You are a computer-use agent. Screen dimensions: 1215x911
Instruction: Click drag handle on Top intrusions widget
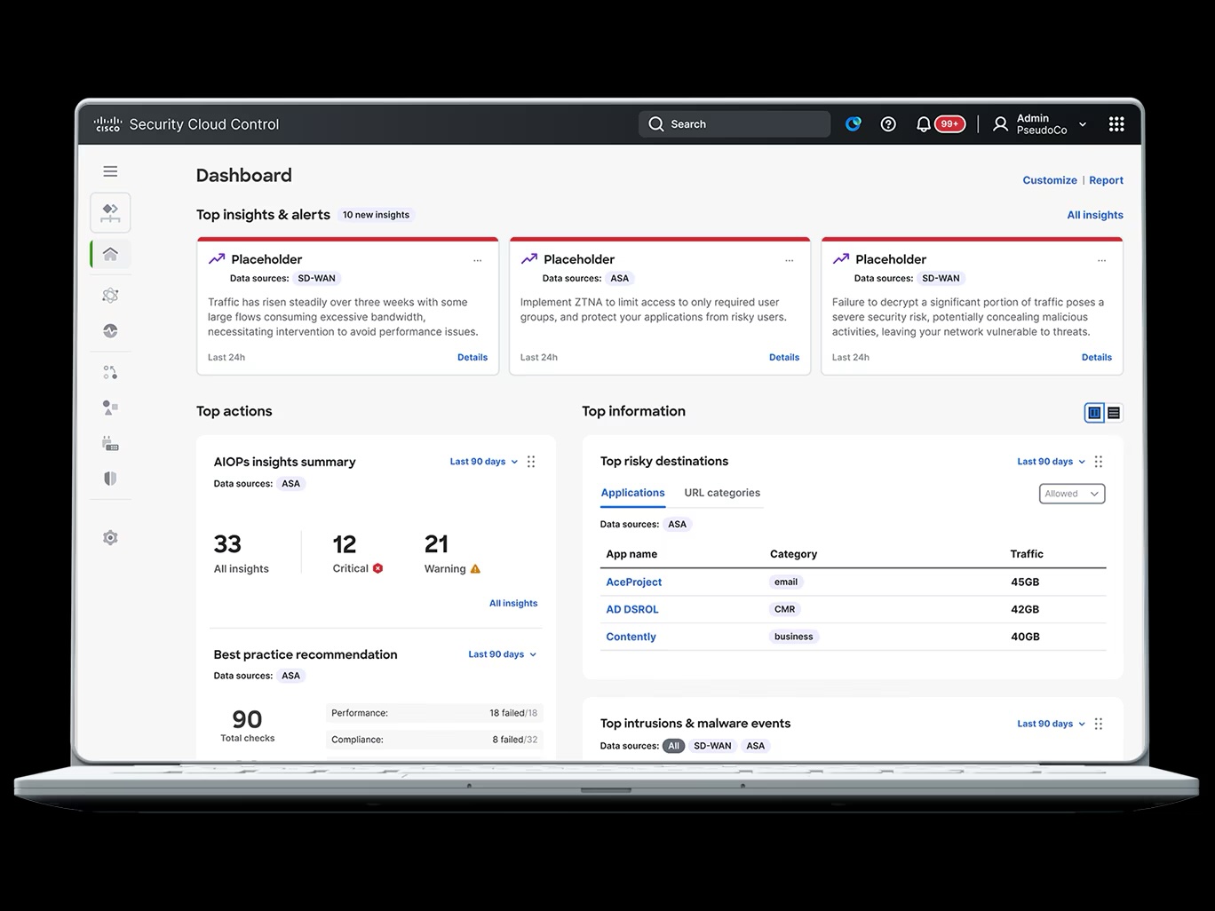point(1099,724)
